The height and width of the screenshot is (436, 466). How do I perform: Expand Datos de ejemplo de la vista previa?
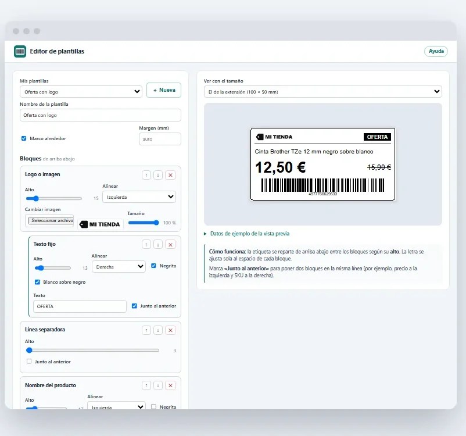247,234
